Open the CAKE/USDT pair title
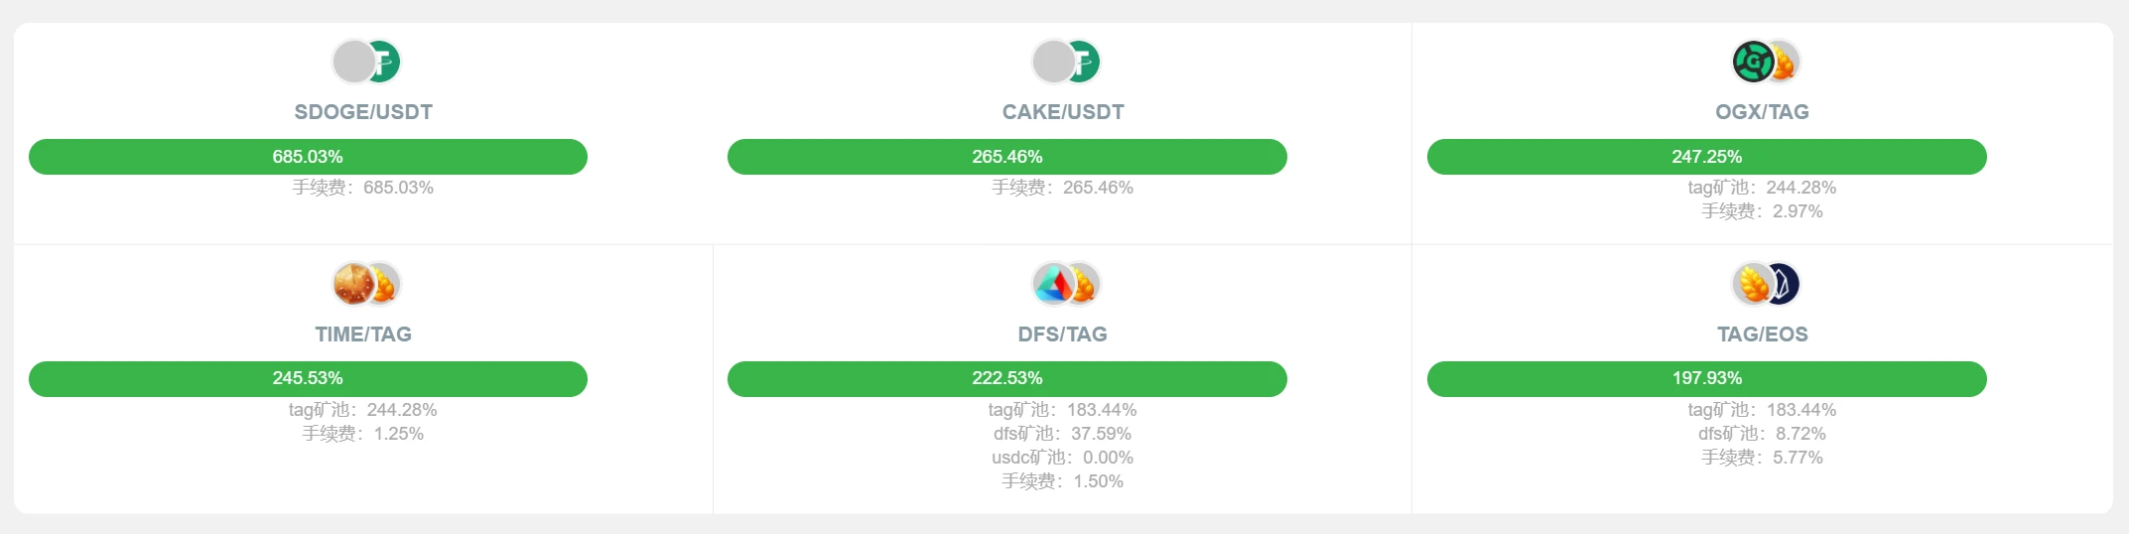Viewport: 2129px width, 534px height. pyautogui.click(x=1063, y=112)
